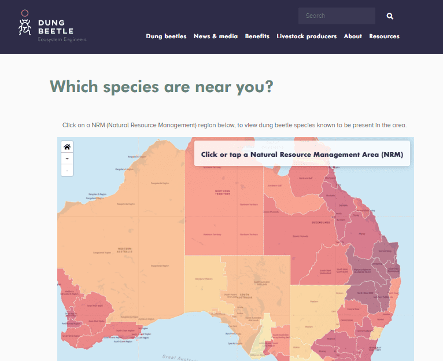Click the Queensland label on the map
Viewport: 443px width, 361px height.
pyautogui.click(x=322, y=222)
